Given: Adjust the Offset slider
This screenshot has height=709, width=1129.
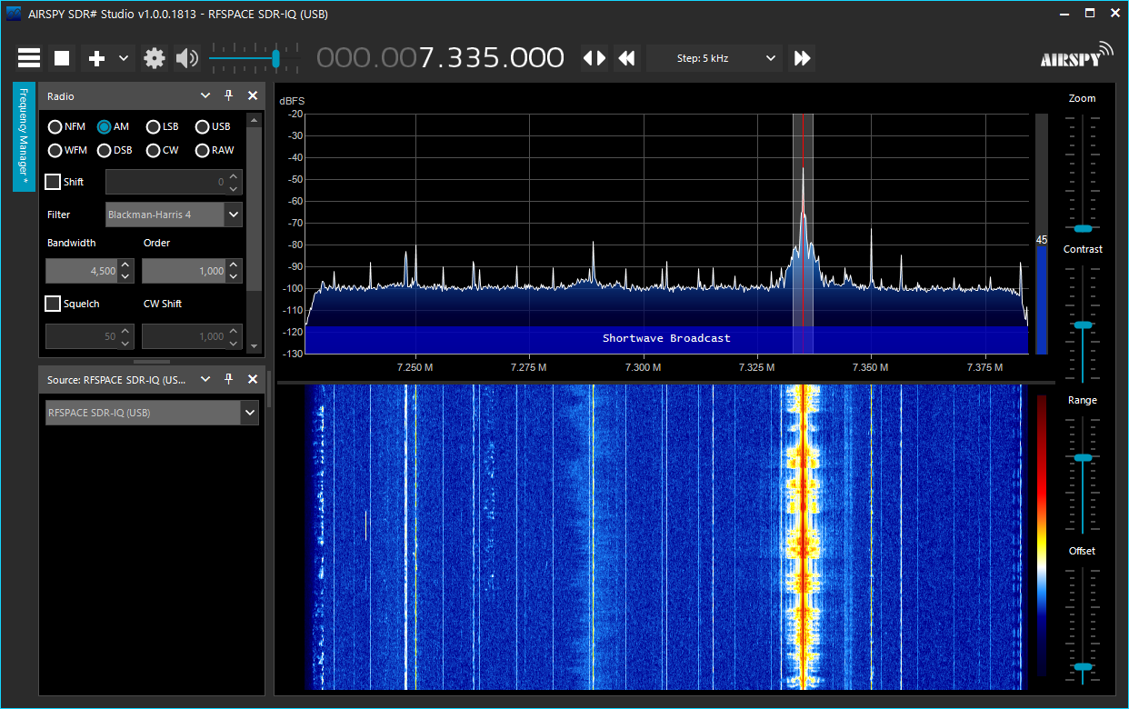Looking at the screenshot, I should pyautogui.click(x=1082, y=667).
